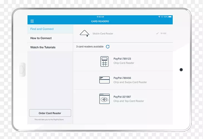Tap the Wi-Fi status icon

tap(159, 17)
